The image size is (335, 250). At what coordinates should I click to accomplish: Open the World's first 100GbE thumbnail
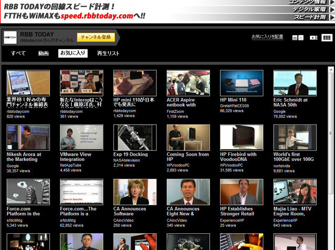pos(295,137)
